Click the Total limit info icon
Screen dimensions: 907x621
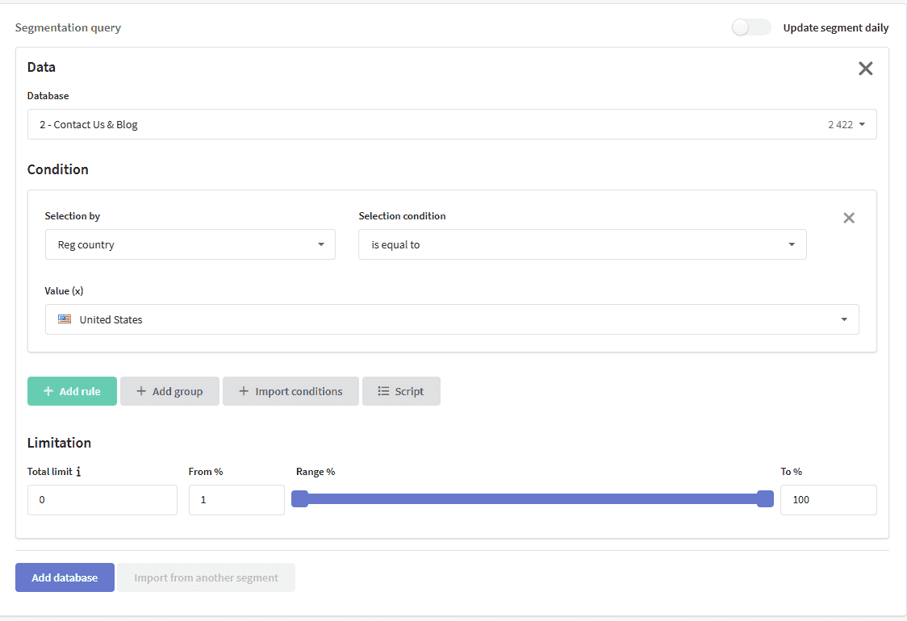78,471
